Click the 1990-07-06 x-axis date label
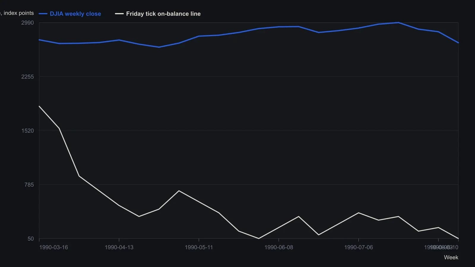The width and height of the screenshot is (475, 267). tap(359, 247)
